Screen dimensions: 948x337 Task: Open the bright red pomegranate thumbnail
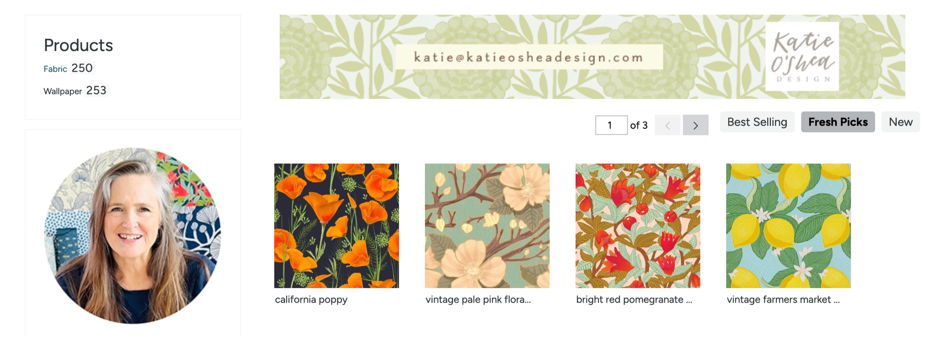(x=638, y=226)
